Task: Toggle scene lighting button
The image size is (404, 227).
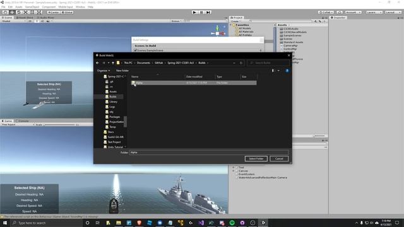Action: (x=37, y=21)
